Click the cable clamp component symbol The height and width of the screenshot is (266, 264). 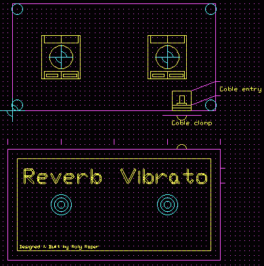181,101
